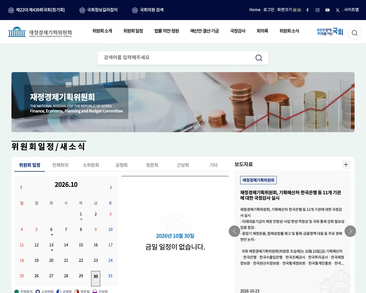Open the YouTube icon link
The height and width of the screenshot is (293, 366).
[327, 10]
